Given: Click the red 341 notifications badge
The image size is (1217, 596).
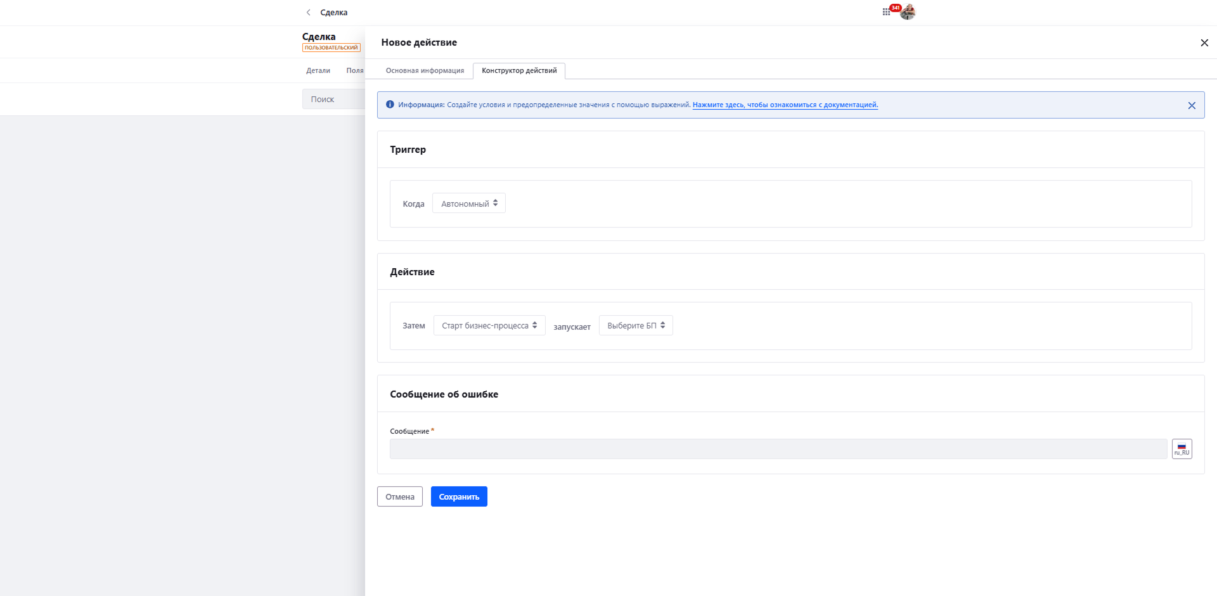Looking at the screenshot, I should [895, 8].
